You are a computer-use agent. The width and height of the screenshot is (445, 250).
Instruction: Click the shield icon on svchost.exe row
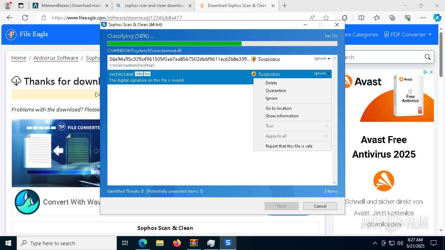[254, 74]
